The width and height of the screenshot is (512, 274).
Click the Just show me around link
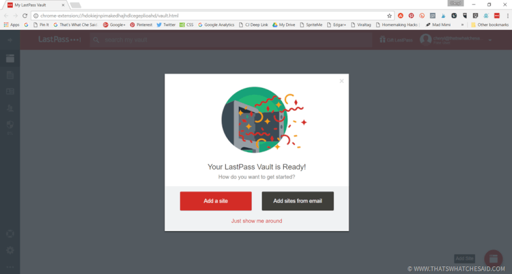coord(257,221)
